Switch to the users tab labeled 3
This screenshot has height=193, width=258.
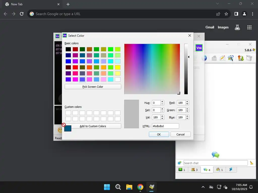pos(194,170)
